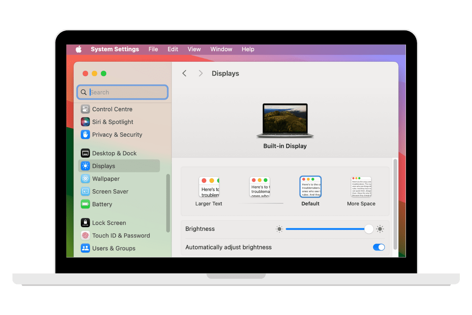Click the Built-in Display laptop thumbnail

(285, 121)
